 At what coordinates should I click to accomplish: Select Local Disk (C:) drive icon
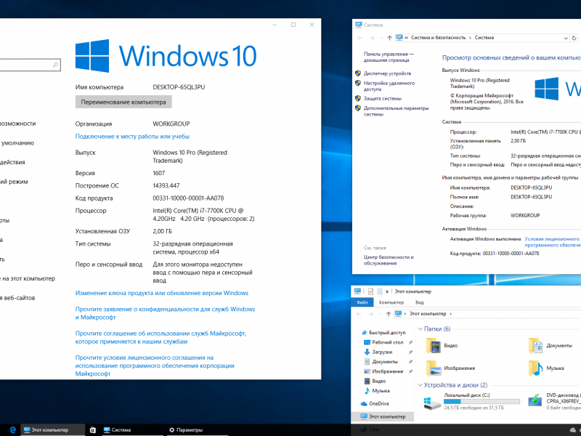pyautogui.click(x=432, y=403)
